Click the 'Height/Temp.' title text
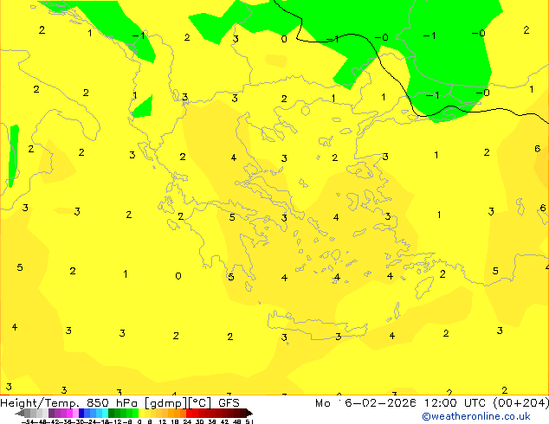Viewport: 549px width, 424px height. [x=39, y=403]
